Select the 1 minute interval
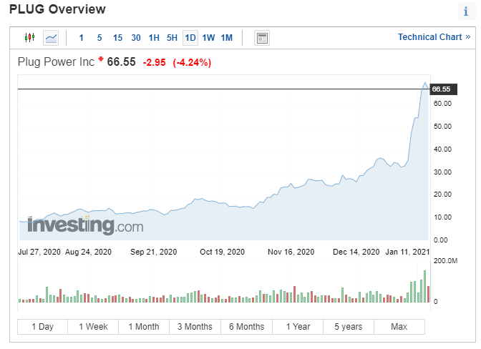The image size is (481, 349). [82, 38]
